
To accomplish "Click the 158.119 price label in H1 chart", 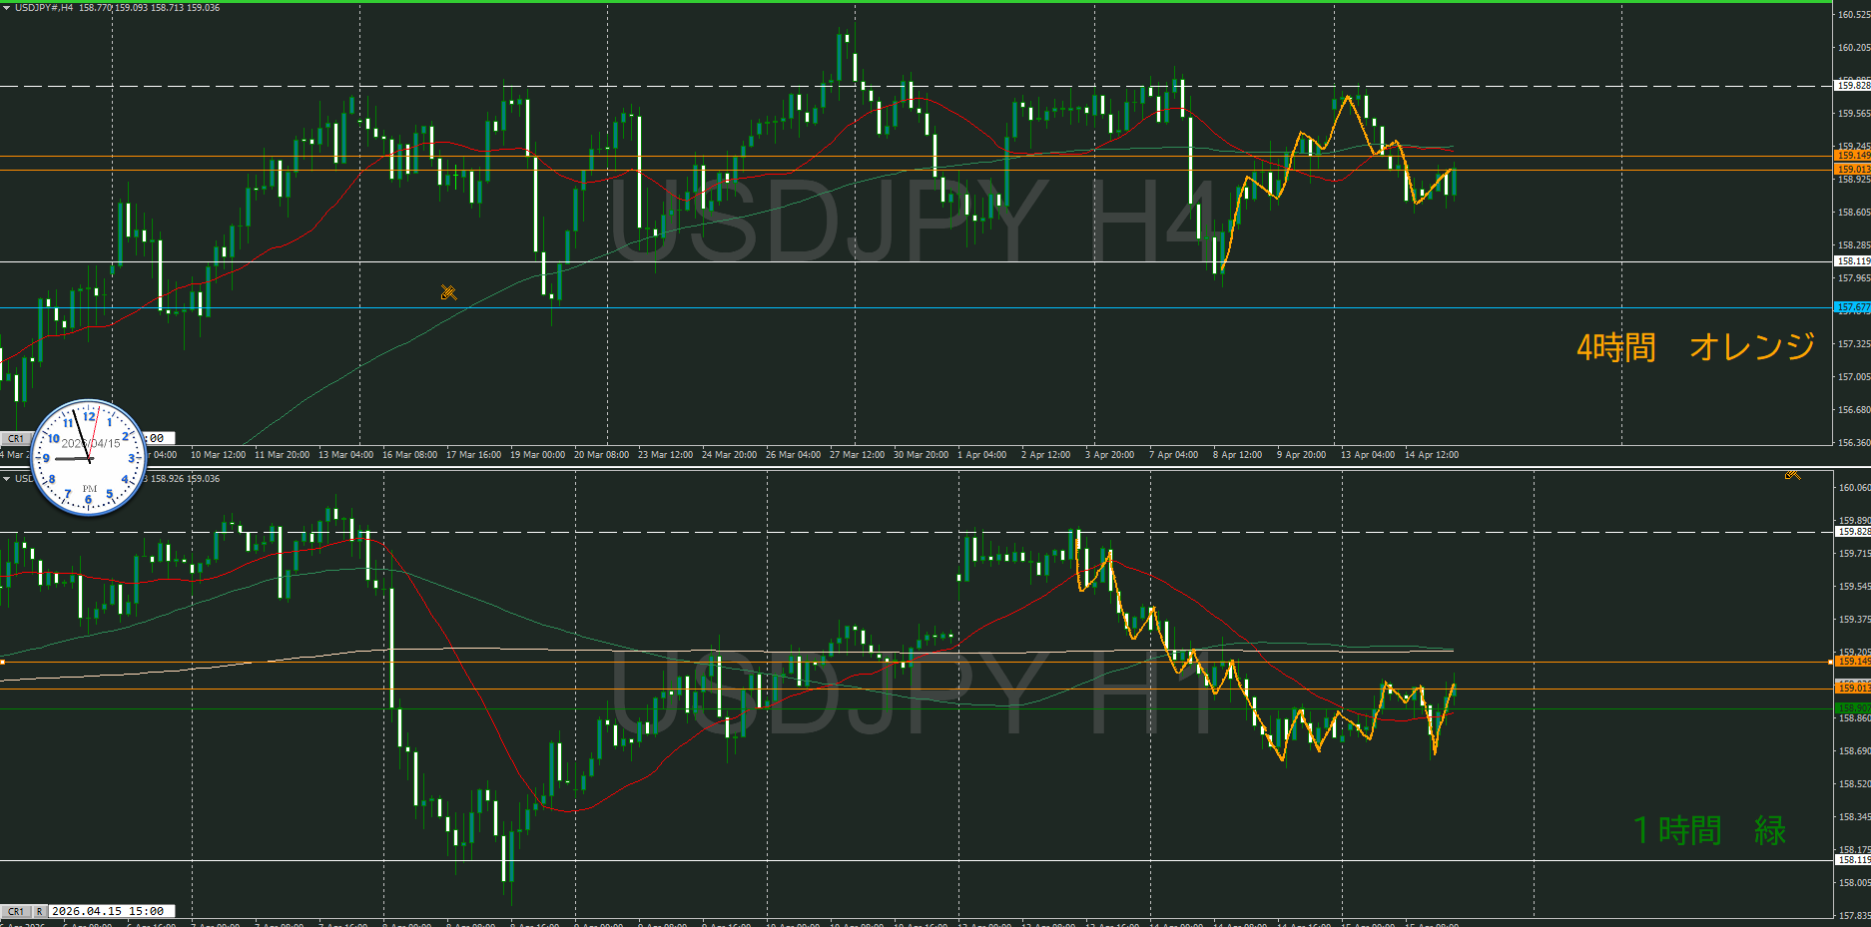I will tap(1852, 859).
